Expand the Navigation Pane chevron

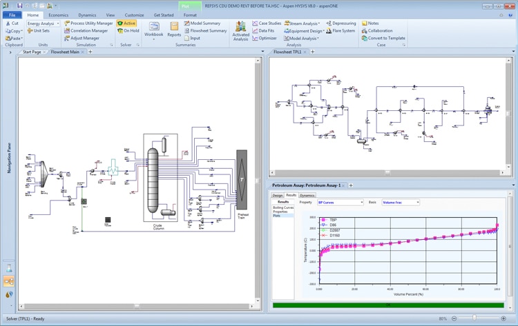10,52
